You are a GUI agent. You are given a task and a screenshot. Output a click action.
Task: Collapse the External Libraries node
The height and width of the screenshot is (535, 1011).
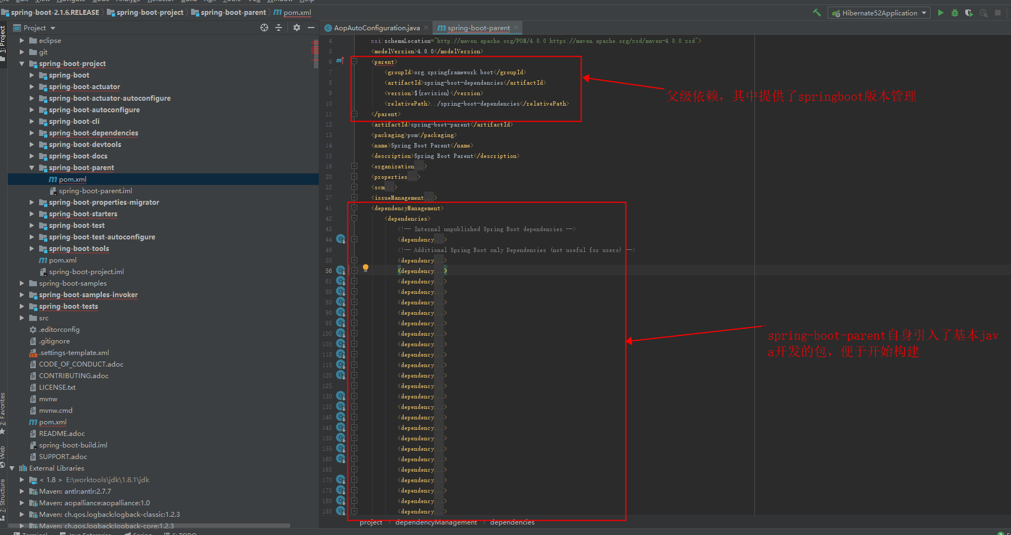pyautogui.click(x=12, y=468)
